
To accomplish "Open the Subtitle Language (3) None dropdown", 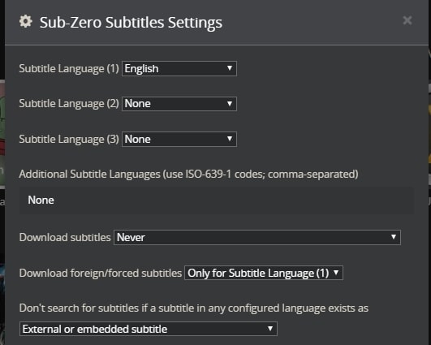I will 179,139.
